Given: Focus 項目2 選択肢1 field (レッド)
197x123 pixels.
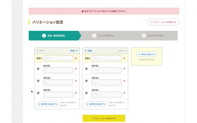Looking at the screenshot, I should pos(107,70).
